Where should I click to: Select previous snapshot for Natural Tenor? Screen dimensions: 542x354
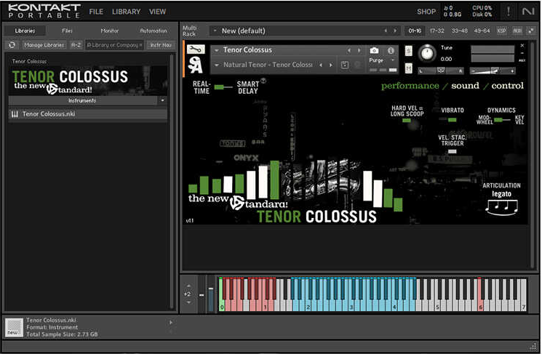pyautogui.click(x=321, y=65)
